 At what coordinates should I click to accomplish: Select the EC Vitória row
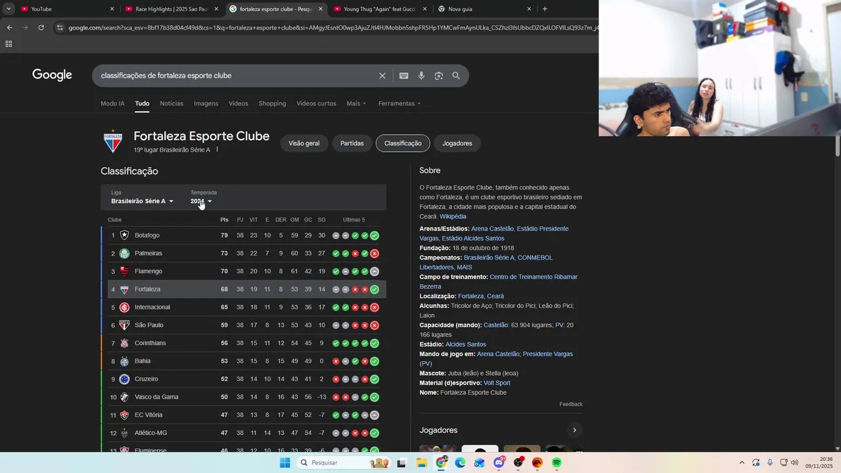(244, 415)
